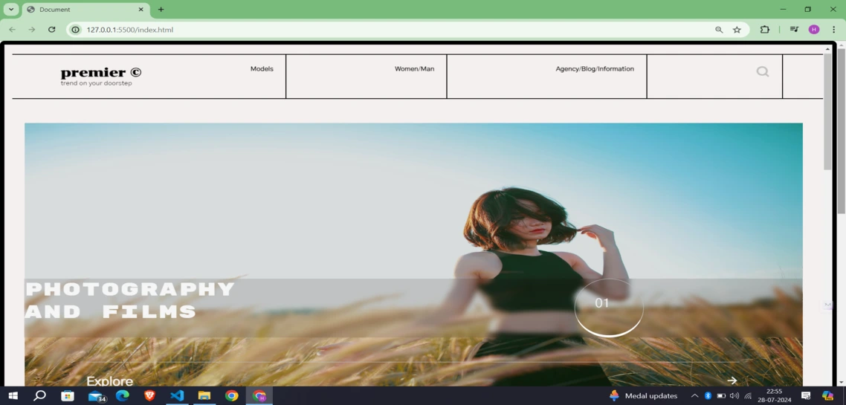Click the premier © site logo
This screenshot has width=846, height=405.
101,72
